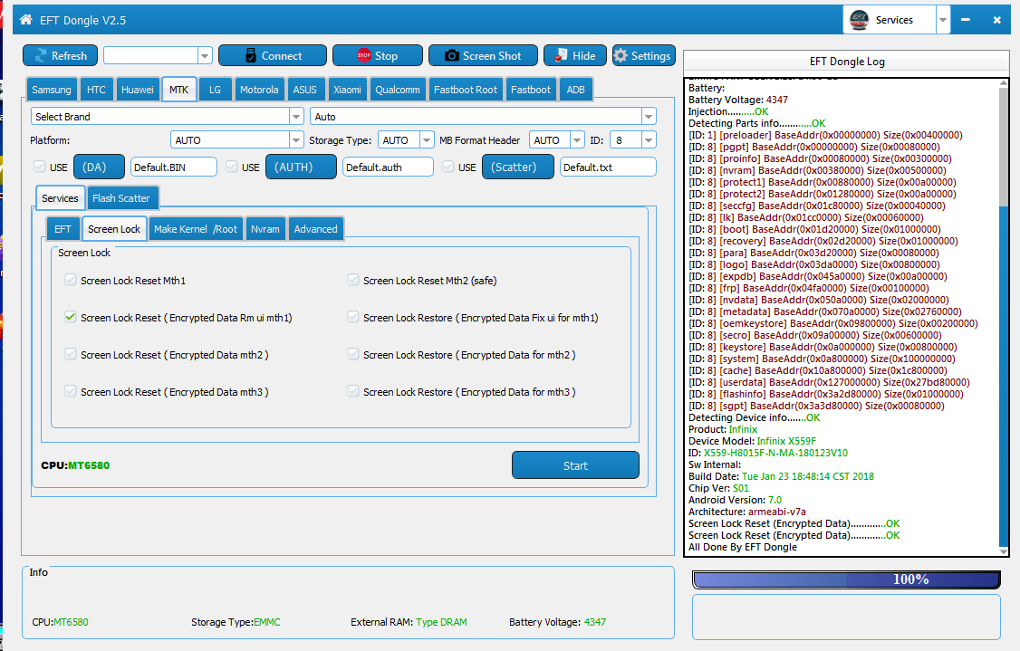Click the home icon in title bar
This screenshot has width=1020, height=651.
click(x=25, y=19)
